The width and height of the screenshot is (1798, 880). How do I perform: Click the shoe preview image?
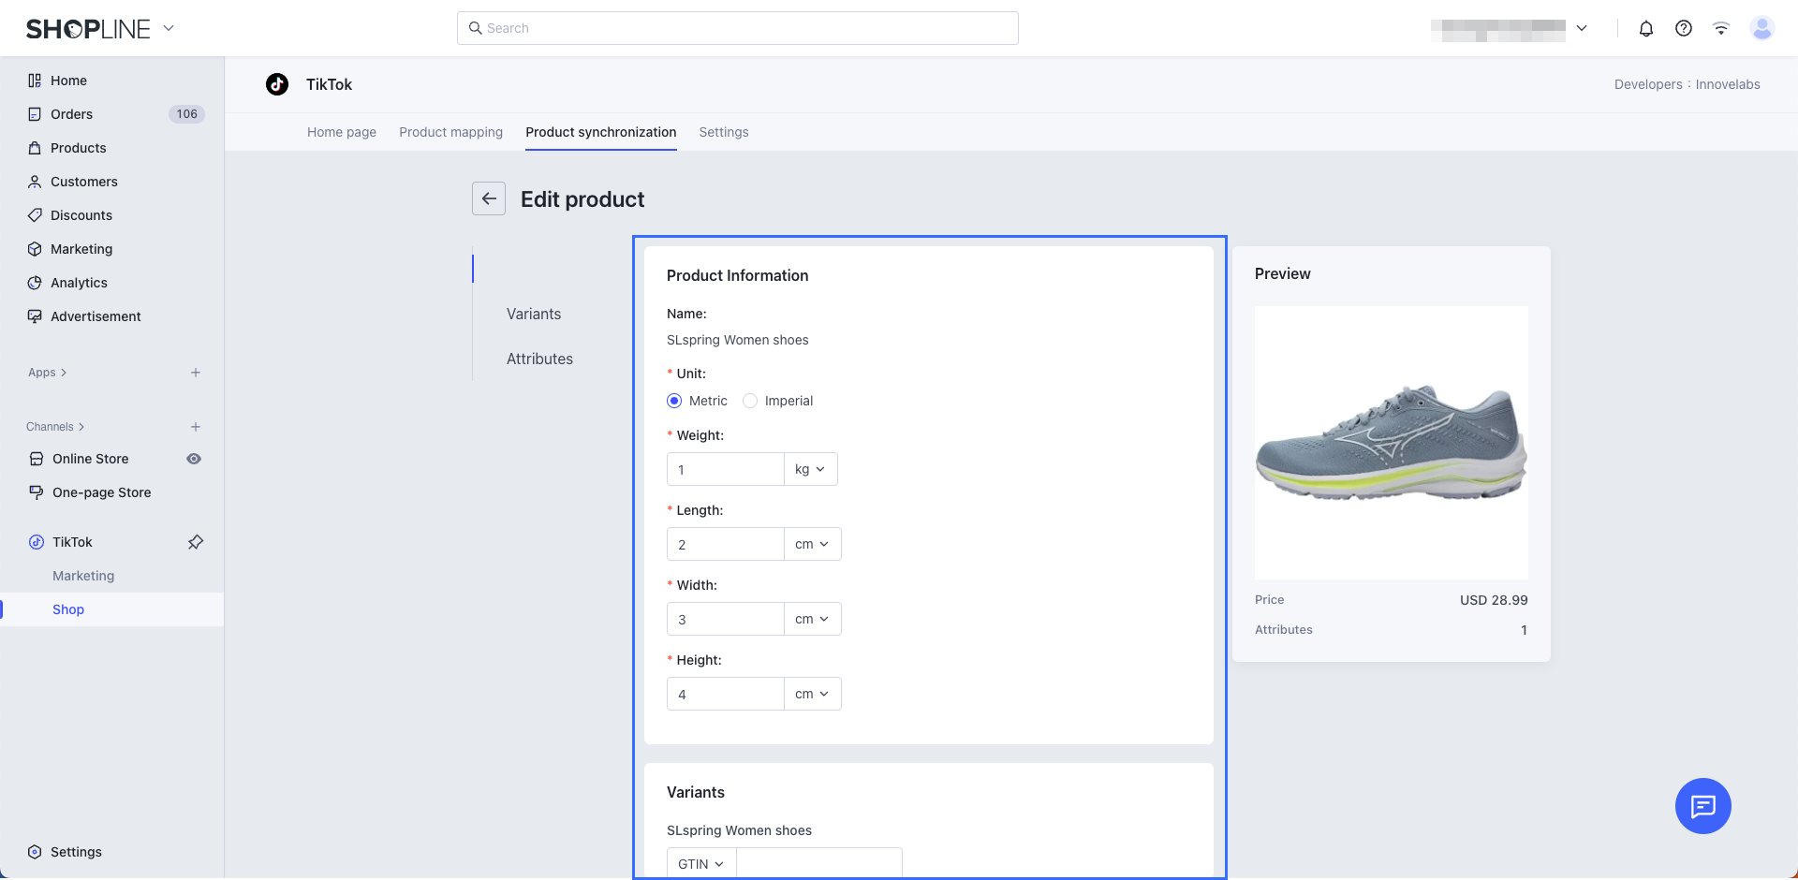(x=1391, y=442)
